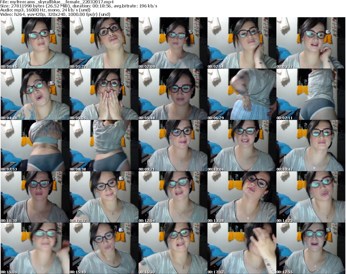Select the file name header line

click(x=57, y=2)
